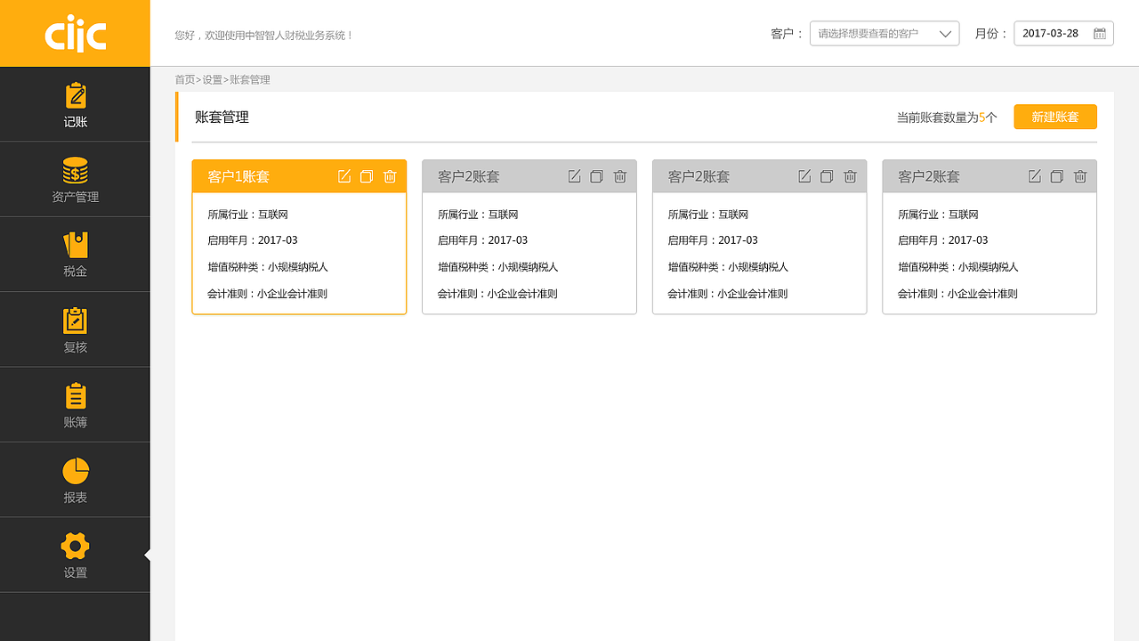Screen dimensions: 1139x641
Task: Delete the 客户1账套 account set
Action: pos(390,176)
